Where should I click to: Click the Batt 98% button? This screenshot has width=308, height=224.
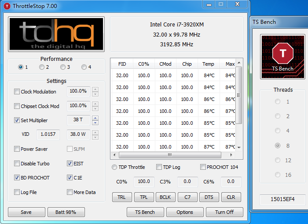66,212
